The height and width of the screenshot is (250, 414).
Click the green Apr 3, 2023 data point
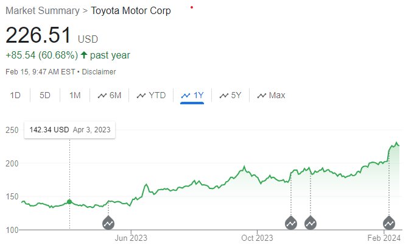click(x=69, y=202)
